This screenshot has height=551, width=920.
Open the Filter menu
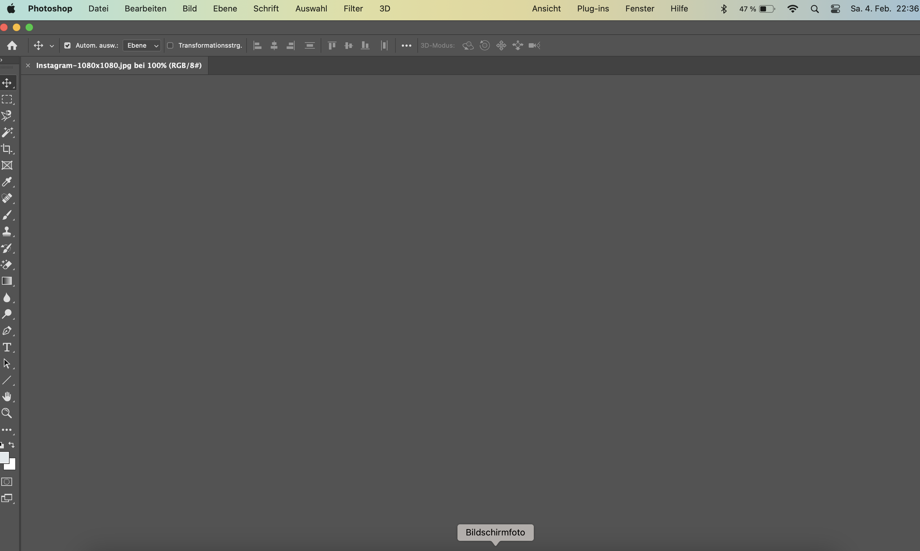(x=353, y=9)
